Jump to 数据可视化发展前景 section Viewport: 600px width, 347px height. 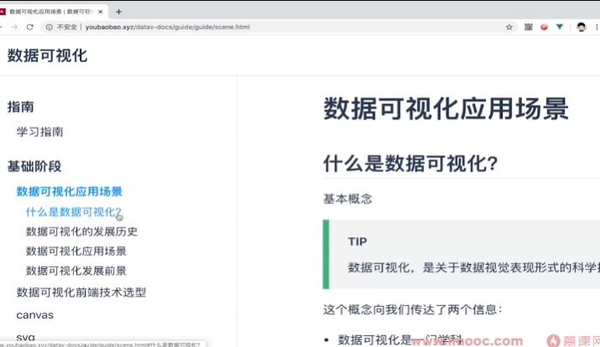pos(76,271)
